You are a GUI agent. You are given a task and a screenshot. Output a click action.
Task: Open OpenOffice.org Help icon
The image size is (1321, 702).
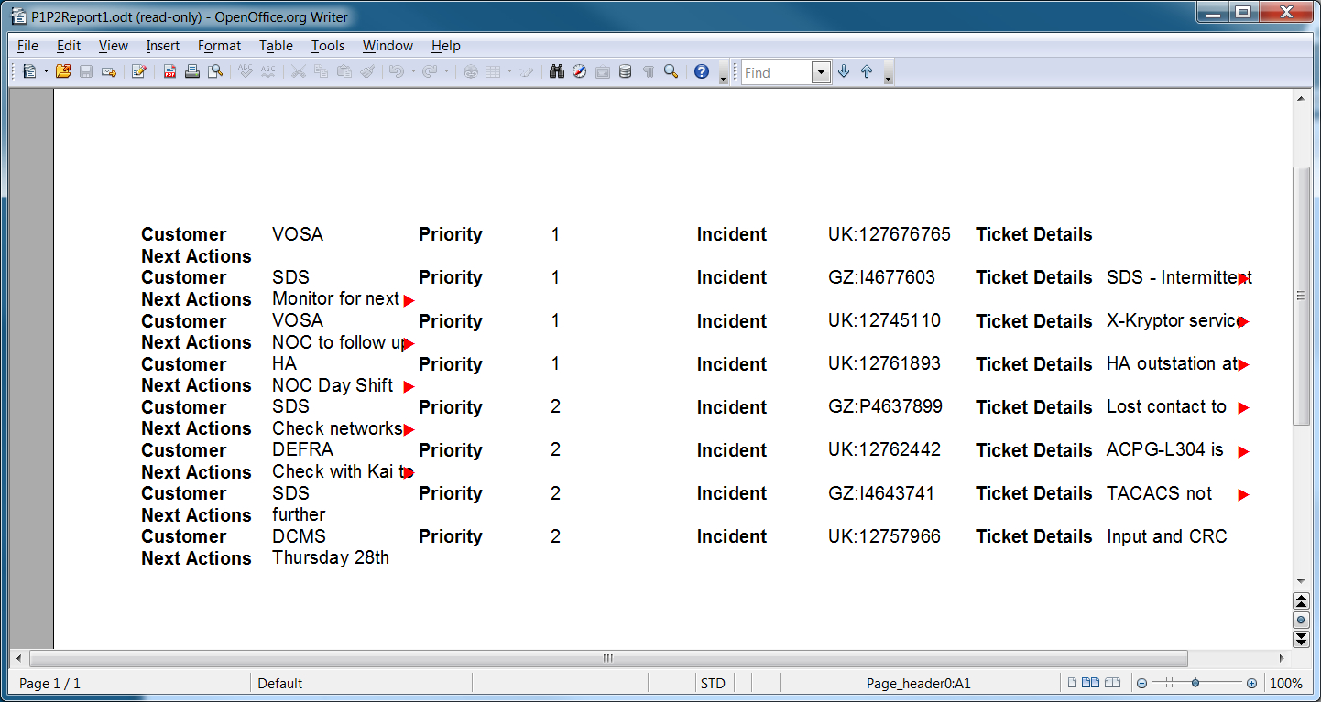[702, 71]
